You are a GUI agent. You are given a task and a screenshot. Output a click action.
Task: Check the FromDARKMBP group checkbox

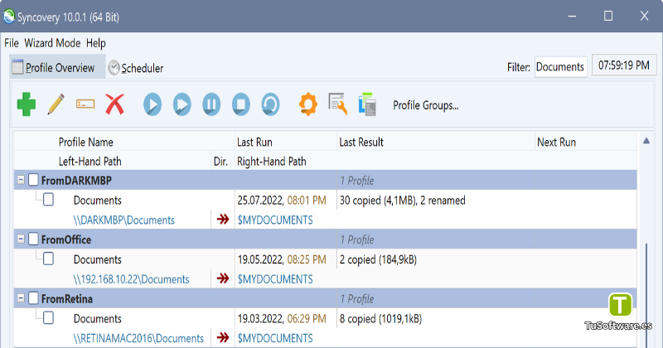pos(33,180)
